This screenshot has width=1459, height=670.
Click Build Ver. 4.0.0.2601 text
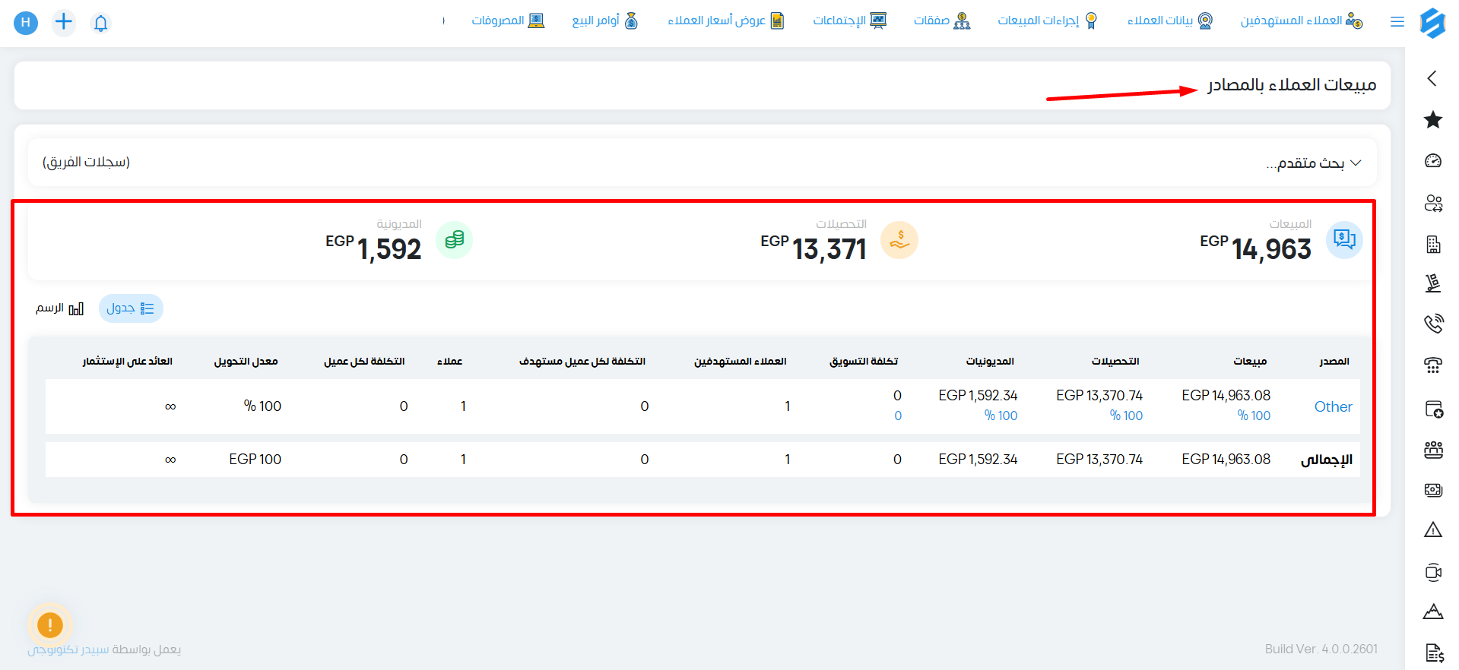click(x=1321, y=649)
